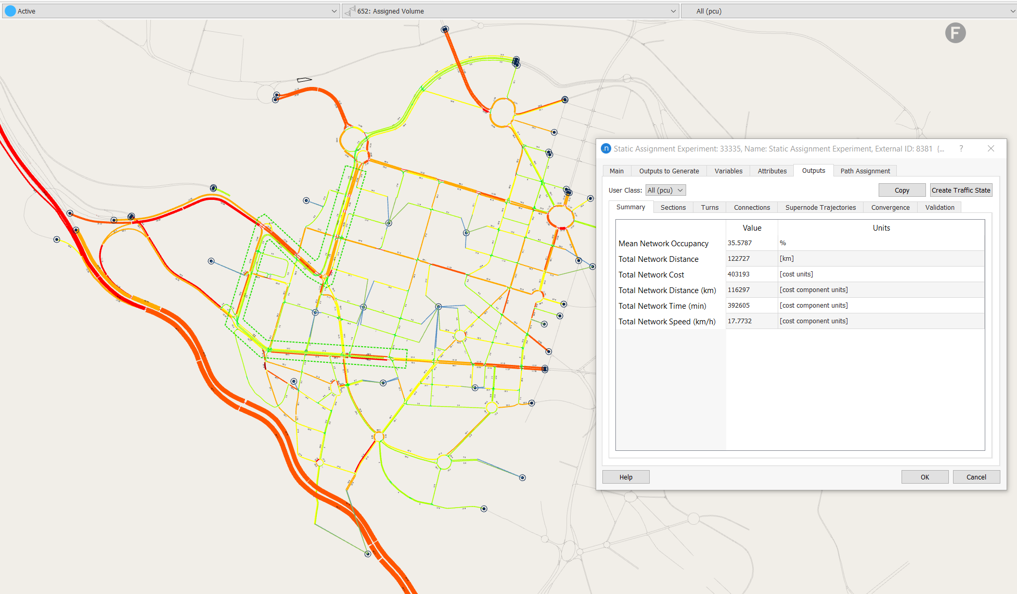Open the User Class All (pcu) combo box
The width and height of the screenshot is (1017, 594).
tap(665, 191)
